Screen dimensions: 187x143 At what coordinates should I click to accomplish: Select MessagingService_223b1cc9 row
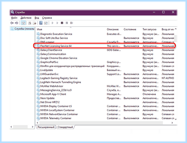(105, 90)
